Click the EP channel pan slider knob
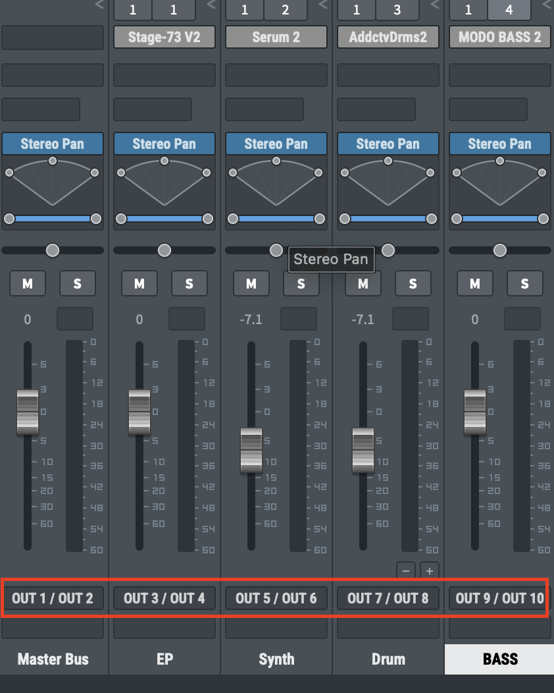This screenshot has height=693, width=554. (x=164, y=250)
